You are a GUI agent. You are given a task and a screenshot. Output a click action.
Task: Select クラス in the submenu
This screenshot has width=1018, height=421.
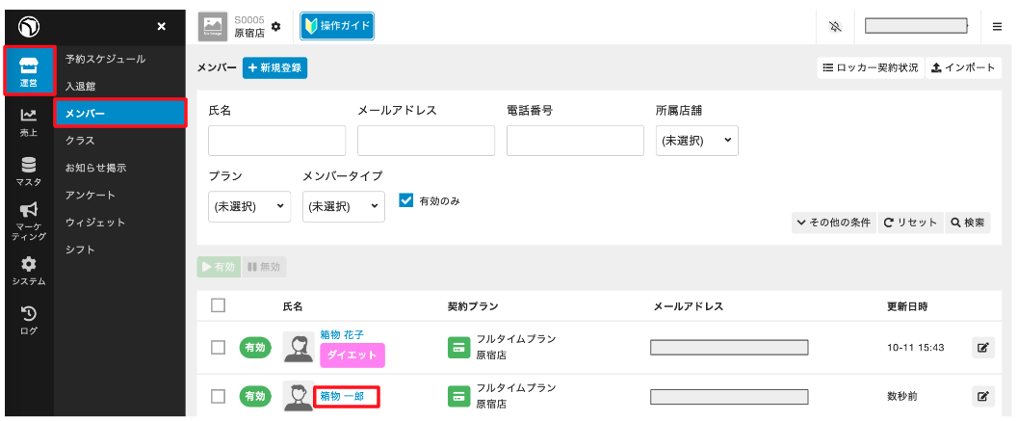click(80, 141)
